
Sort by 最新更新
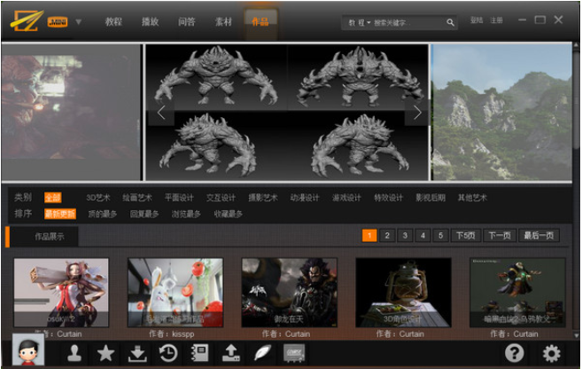point(60,214)
